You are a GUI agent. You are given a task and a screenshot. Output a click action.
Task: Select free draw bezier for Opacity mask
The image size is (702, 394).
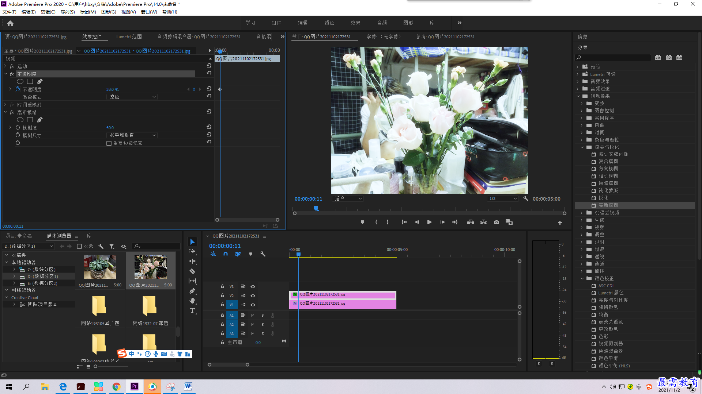(40, 81)
